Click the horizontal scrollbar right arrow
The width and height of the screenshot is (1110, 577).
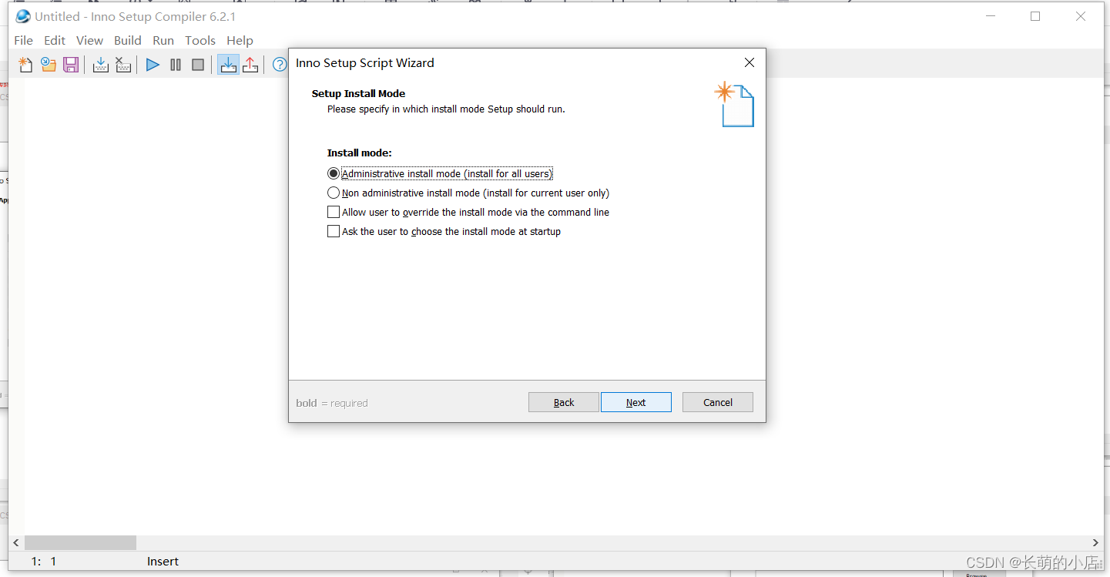[1095, 543]
